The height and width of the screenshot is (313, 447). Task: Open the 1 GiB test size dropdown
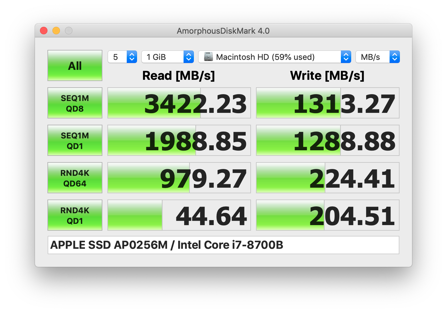point(168,57)
